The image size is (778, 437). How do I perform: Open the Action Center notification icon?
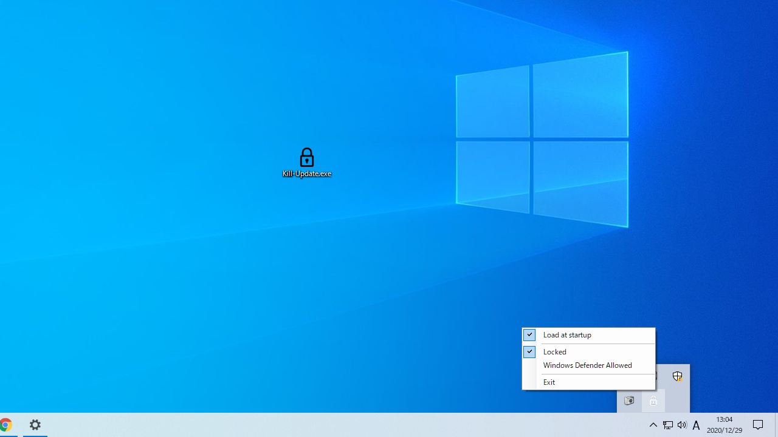point(758,425)
